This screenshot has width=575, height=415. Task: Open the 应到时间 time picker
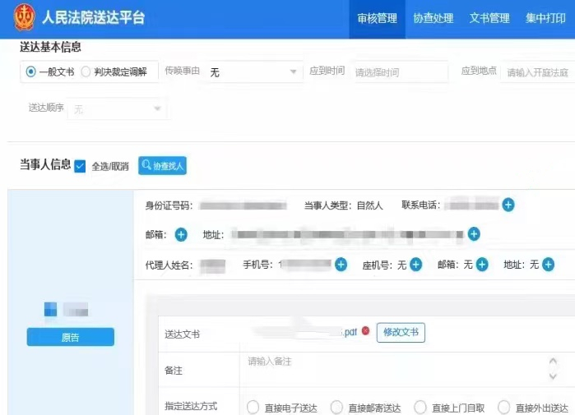[400, 72]
